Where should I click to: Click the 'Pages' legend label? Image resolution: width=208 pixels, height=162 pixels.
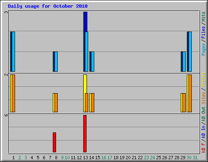click(x=204, y=49)
